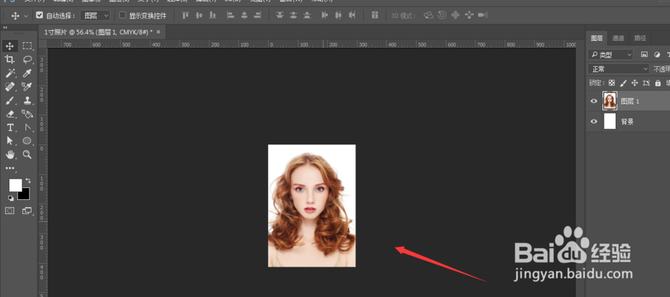Open the Edit Toolbar three-dots button
The height and width of the screenshot is (297, 670).
[10, 168]
